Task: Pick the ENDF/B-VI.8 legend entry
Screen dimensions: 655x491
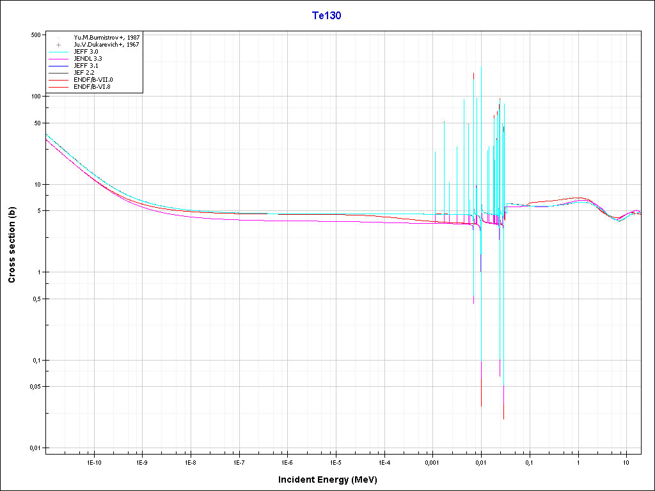Action: pos(93,87)
